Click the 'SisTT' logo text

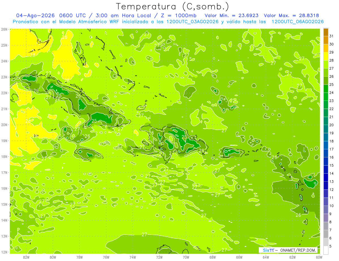coord(268,250)
